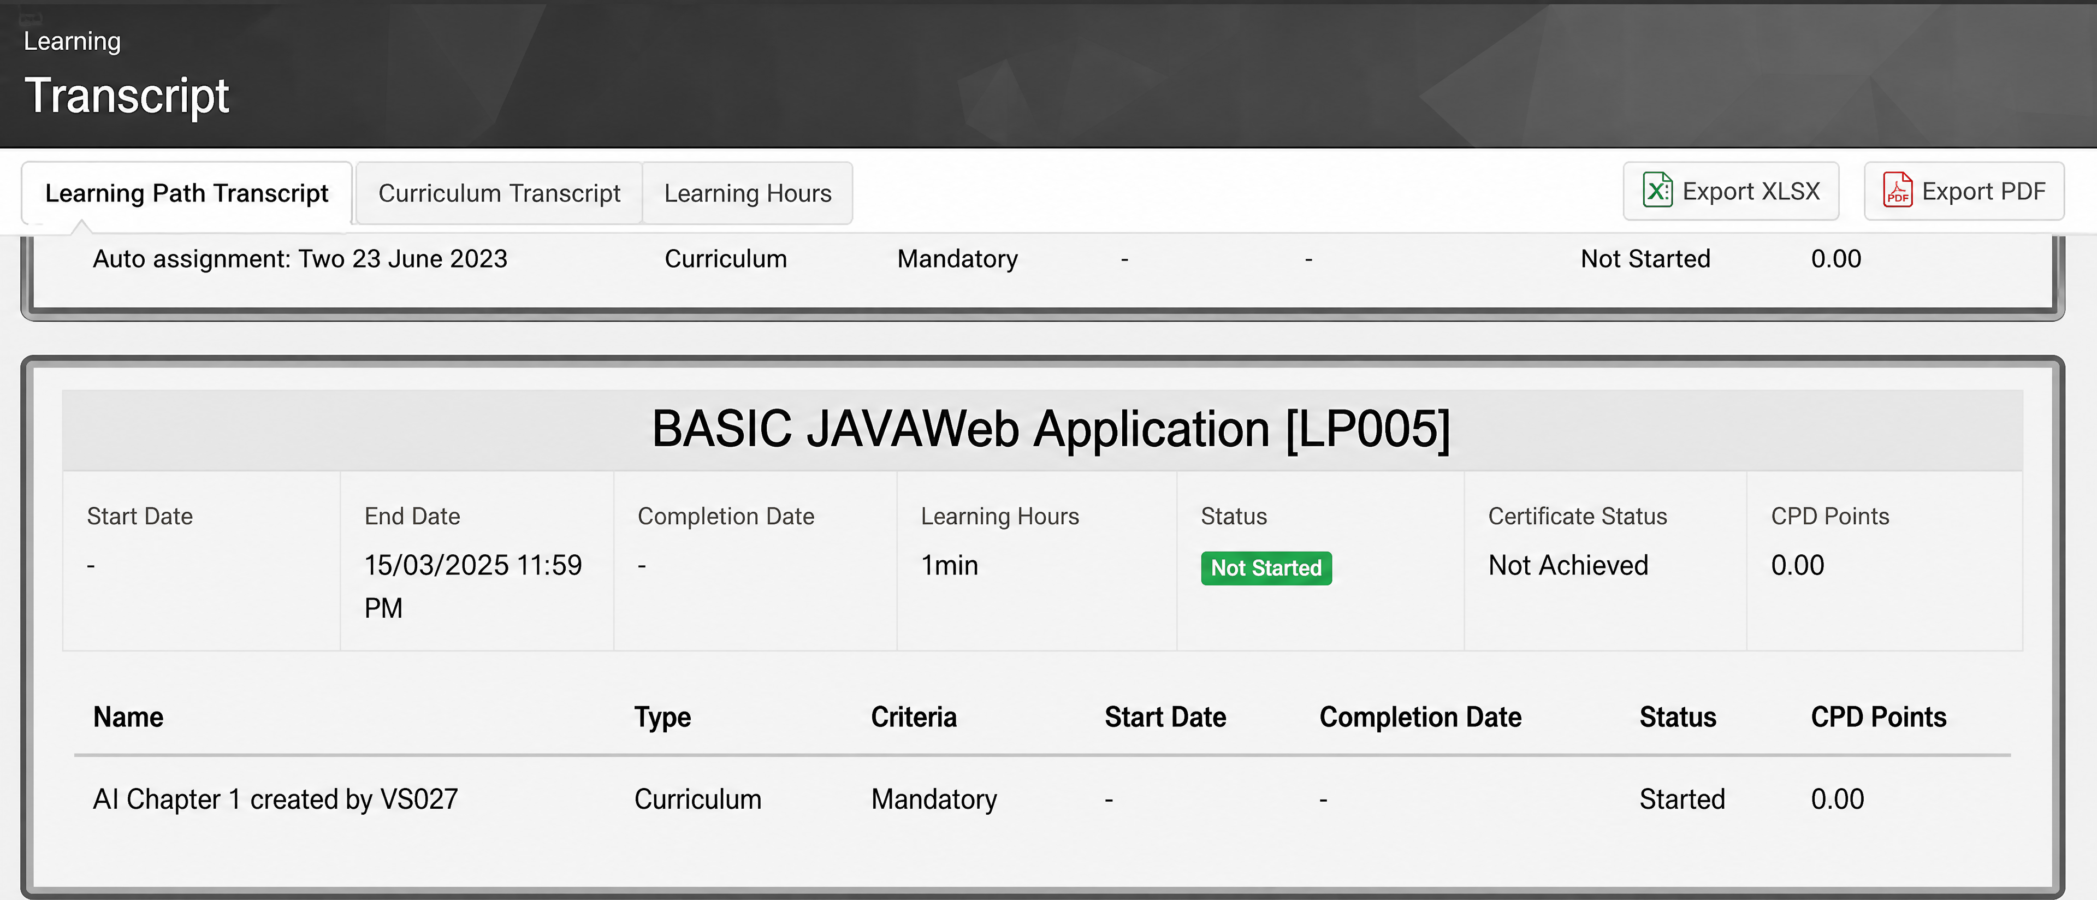Click the Learning Hours label in LP005 summary
The image size is (2097, 900).
1000,516
